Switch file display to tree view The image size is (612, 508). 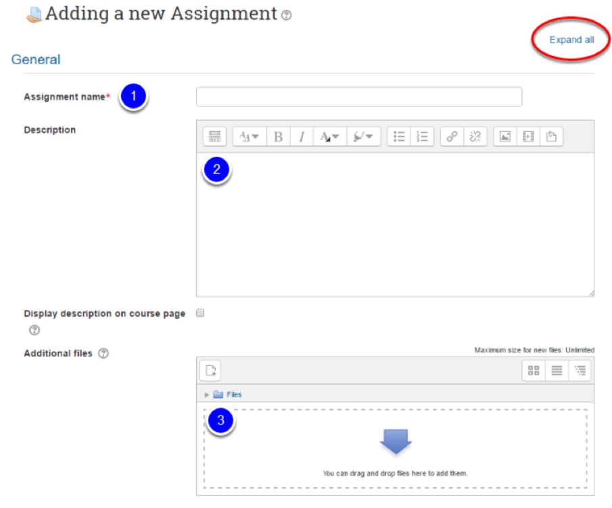click(580, 369)
